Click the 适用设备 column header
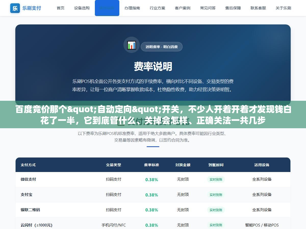Viewport: 306px width, 229px height. click(x=262, y=165)
